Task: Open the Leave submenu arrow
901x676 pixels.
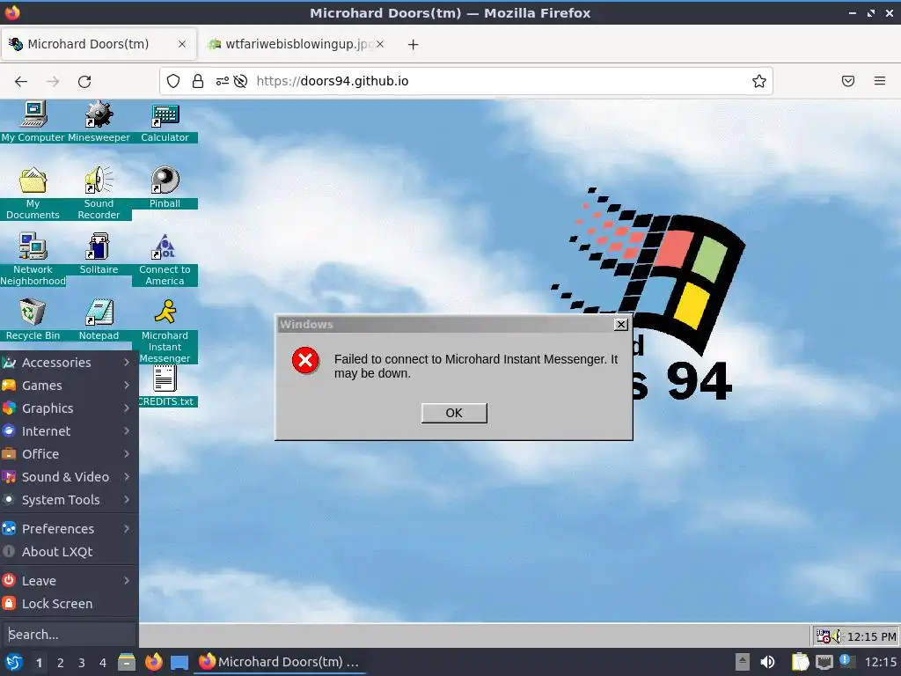Action: coord(127,581)
